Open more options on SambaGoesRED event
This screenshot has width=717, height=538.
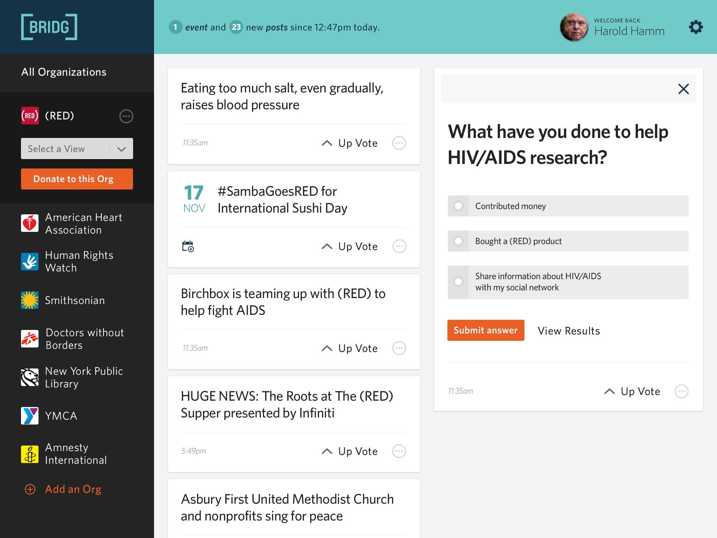(399, 246)
